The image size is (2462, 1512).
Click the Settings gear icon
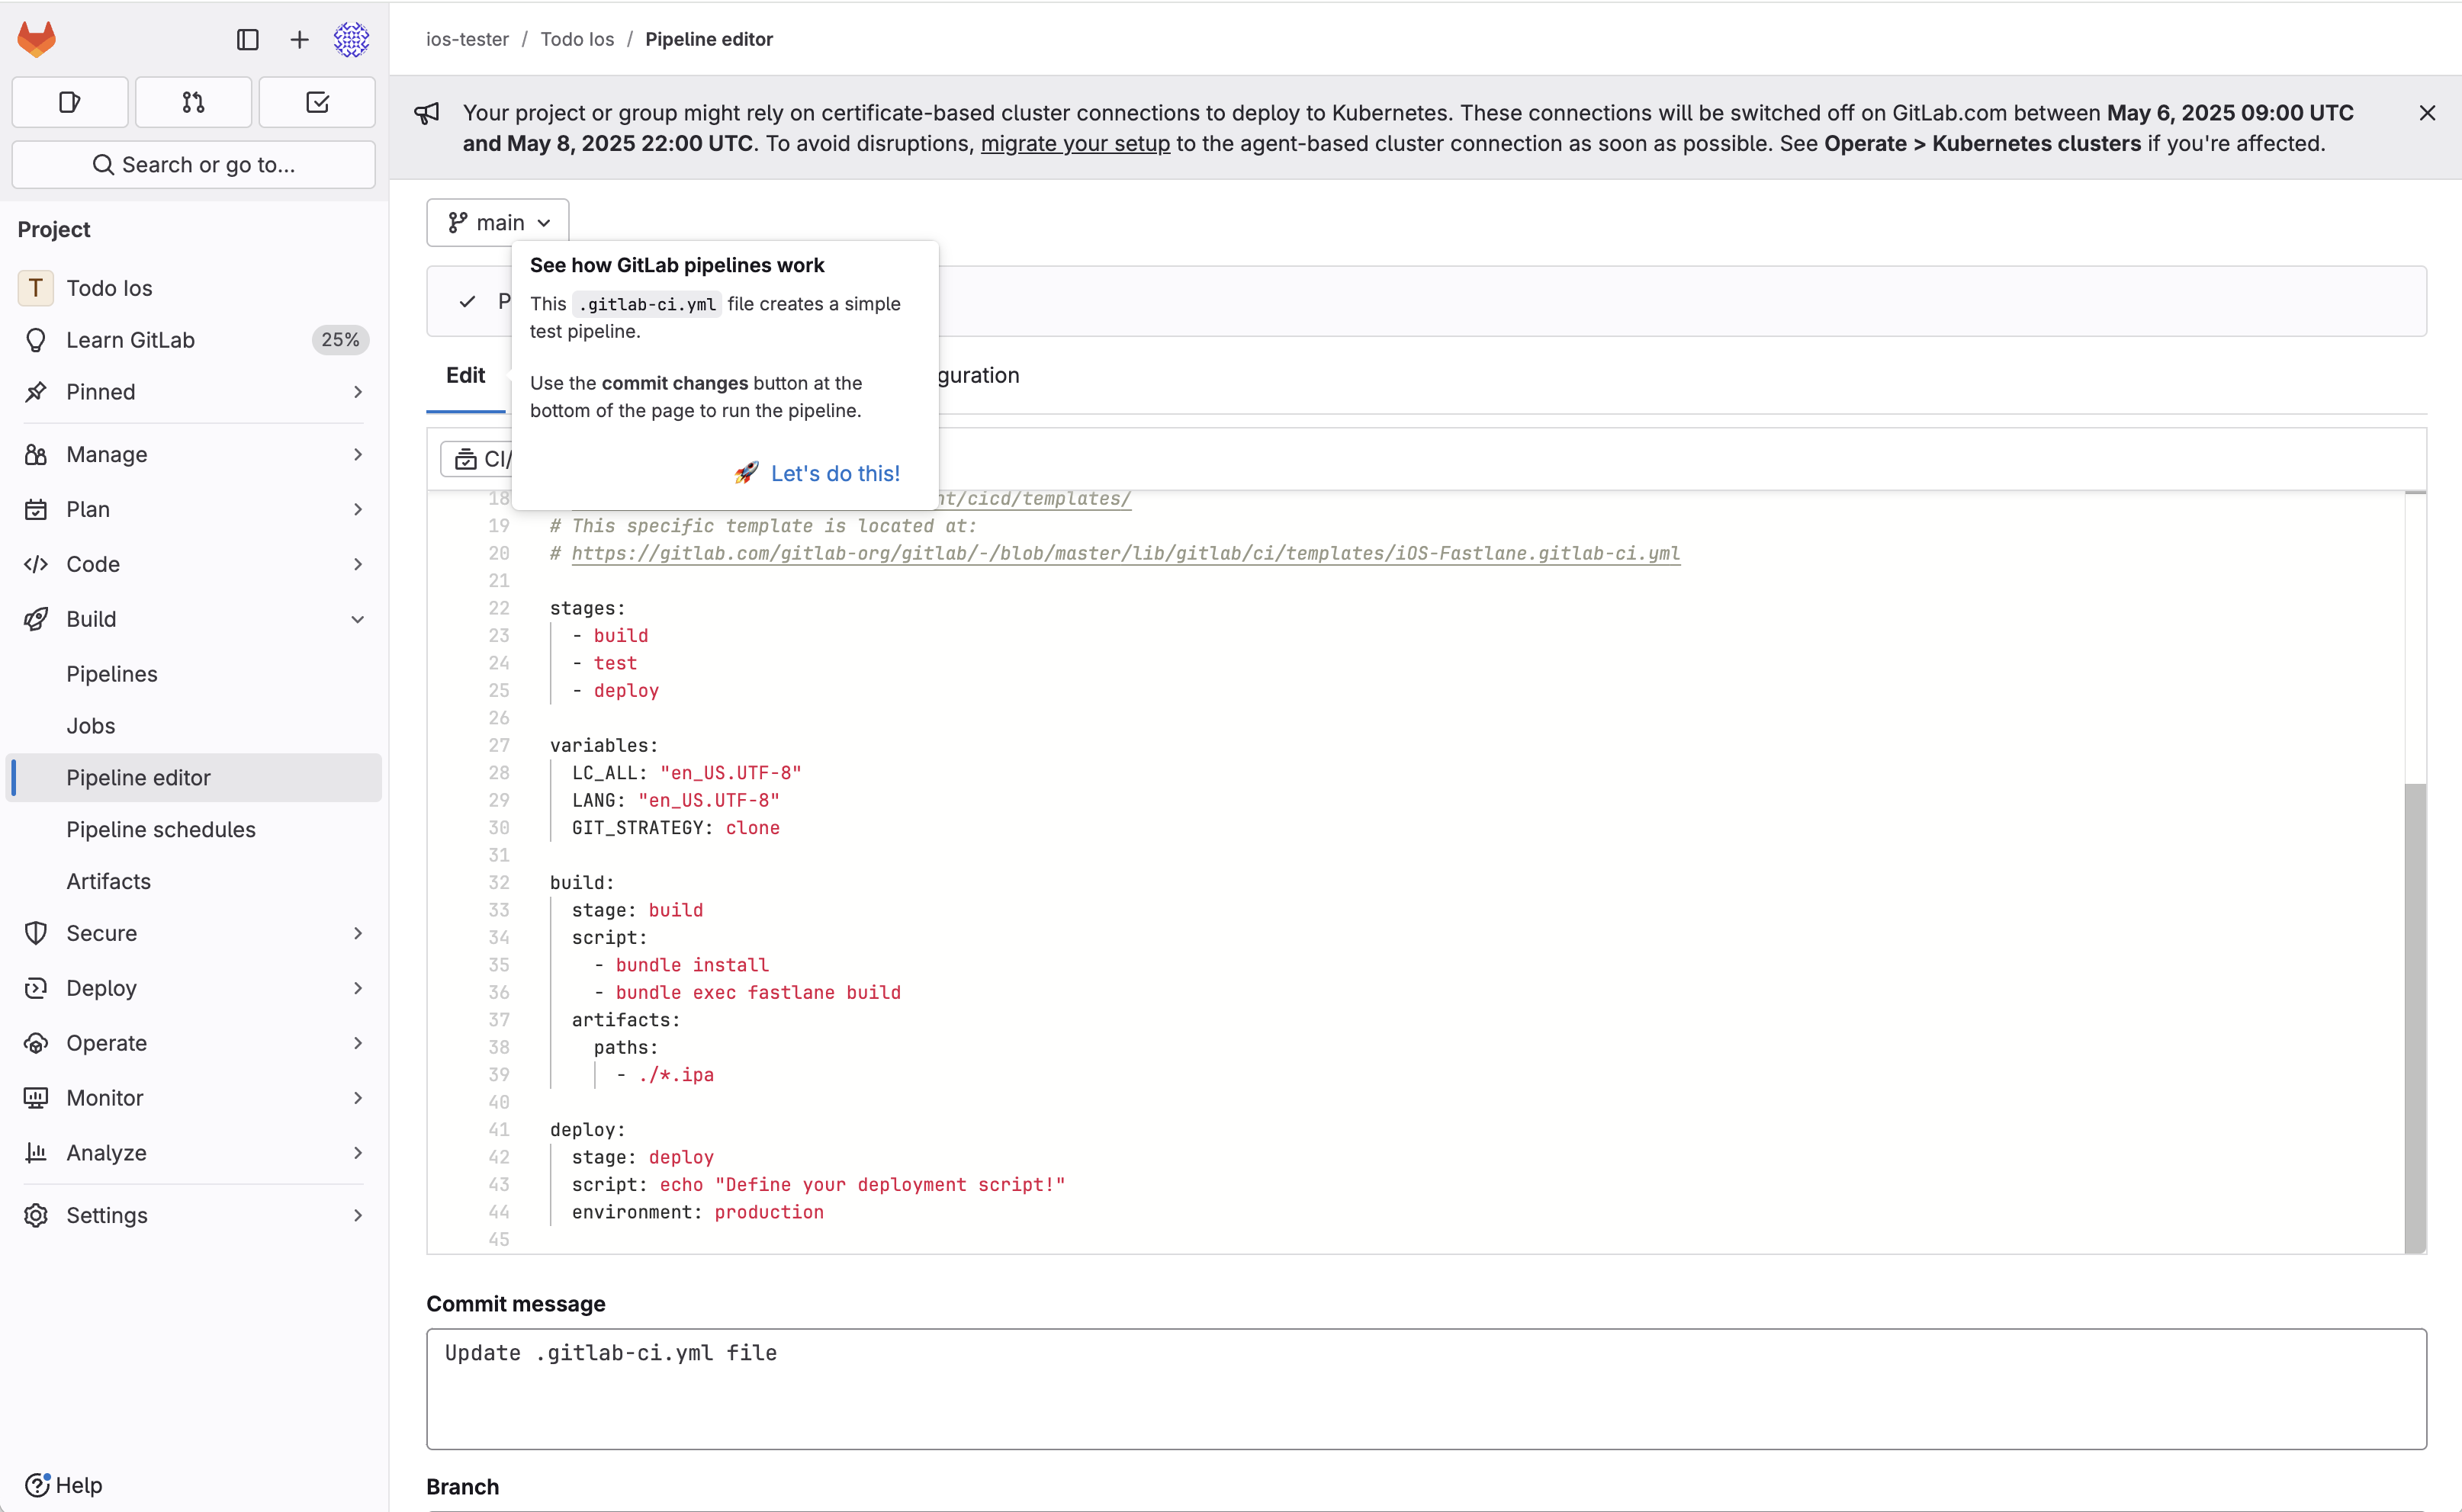36,1215
